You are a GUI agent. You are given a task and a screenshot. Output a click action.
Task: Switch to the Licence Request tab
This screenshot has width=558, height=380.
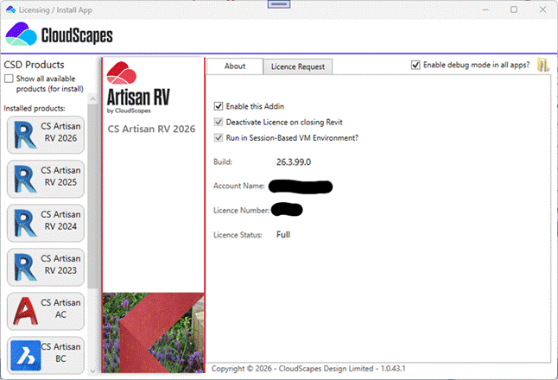296,66
